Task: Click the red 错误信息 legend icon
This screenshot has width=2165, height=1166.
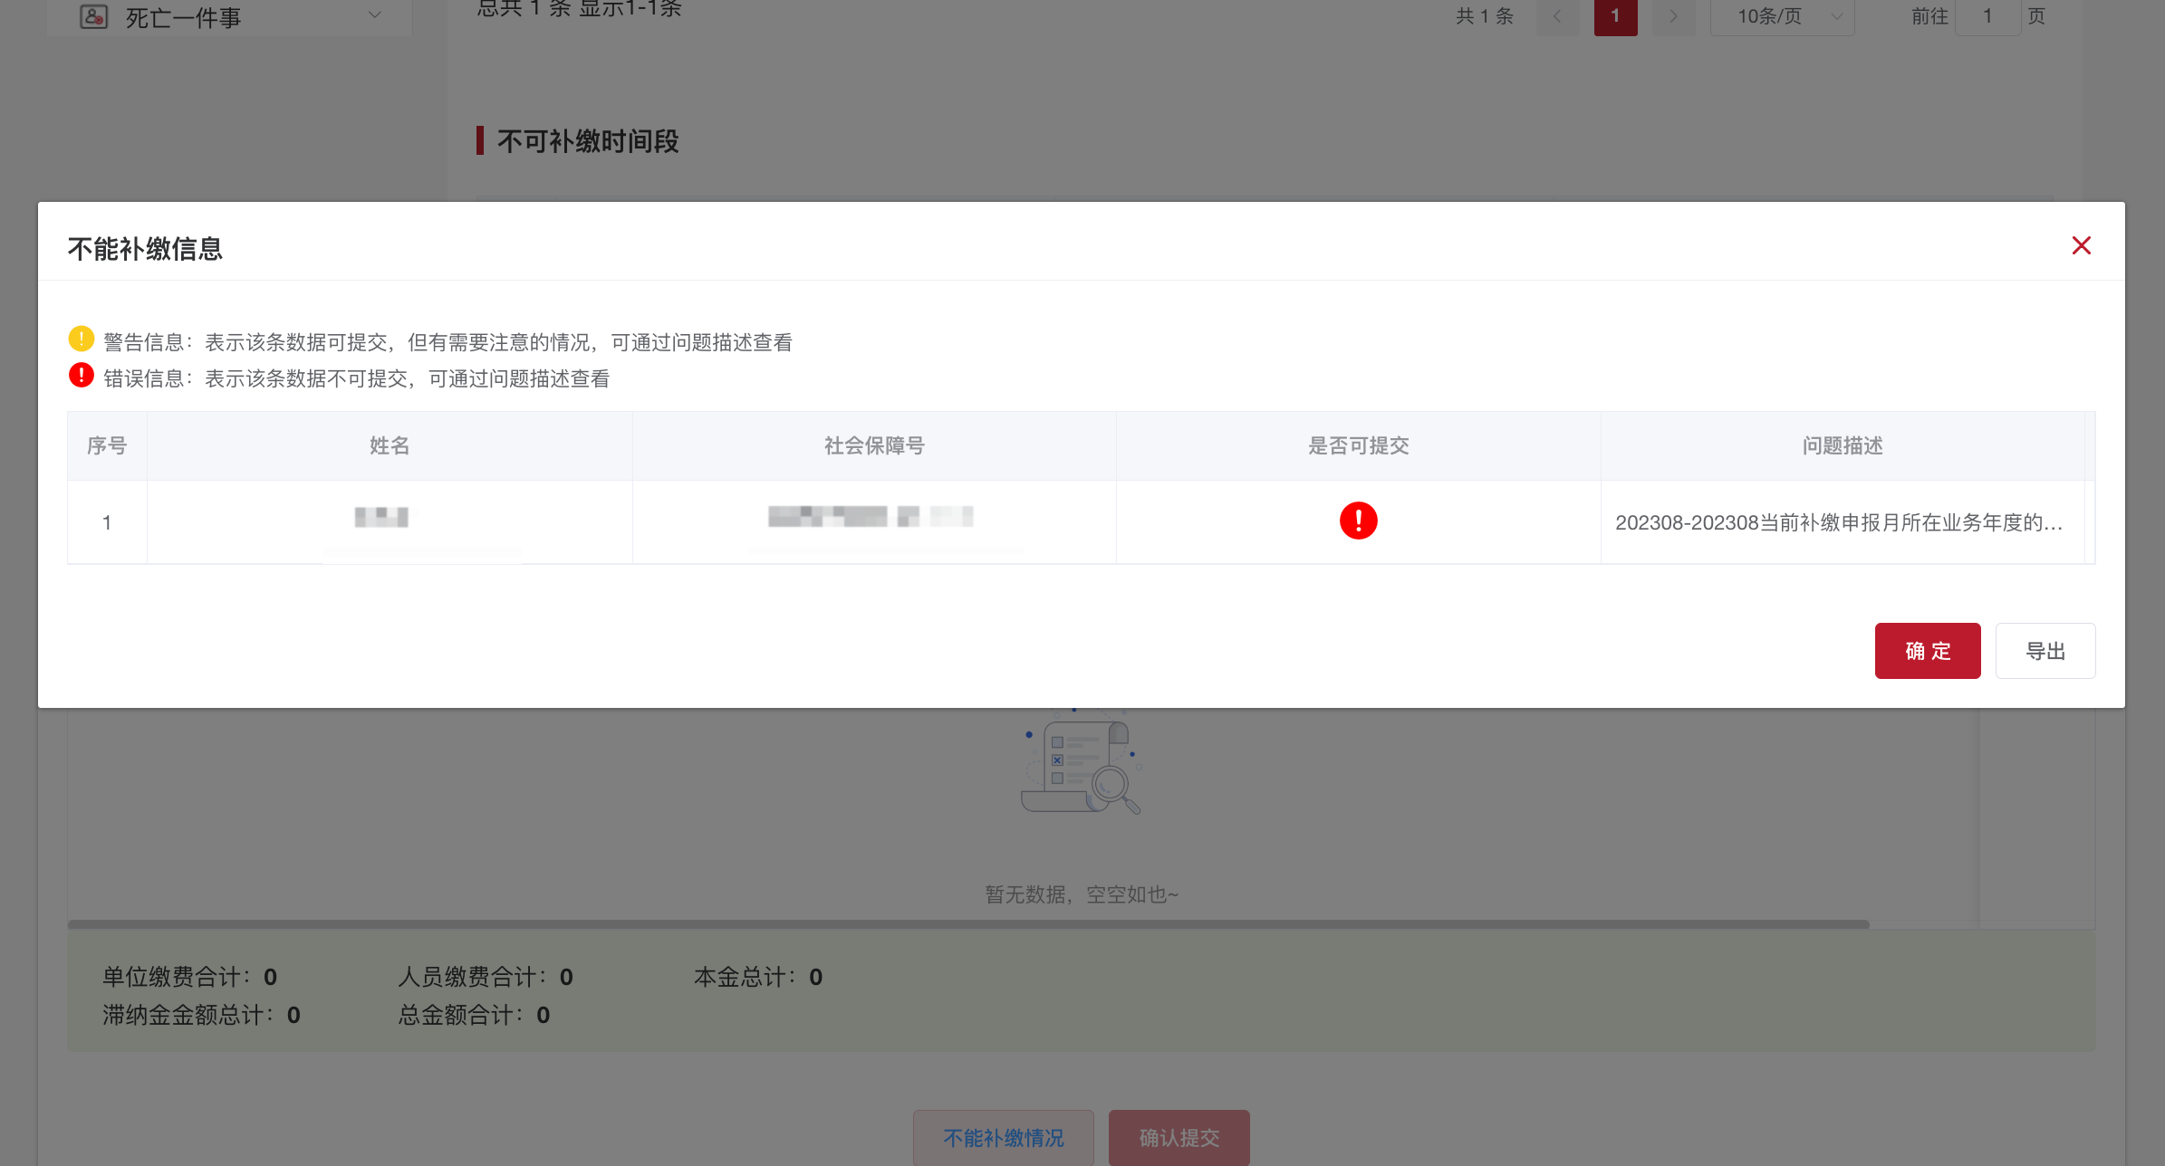Action: [x=81, y=376]
